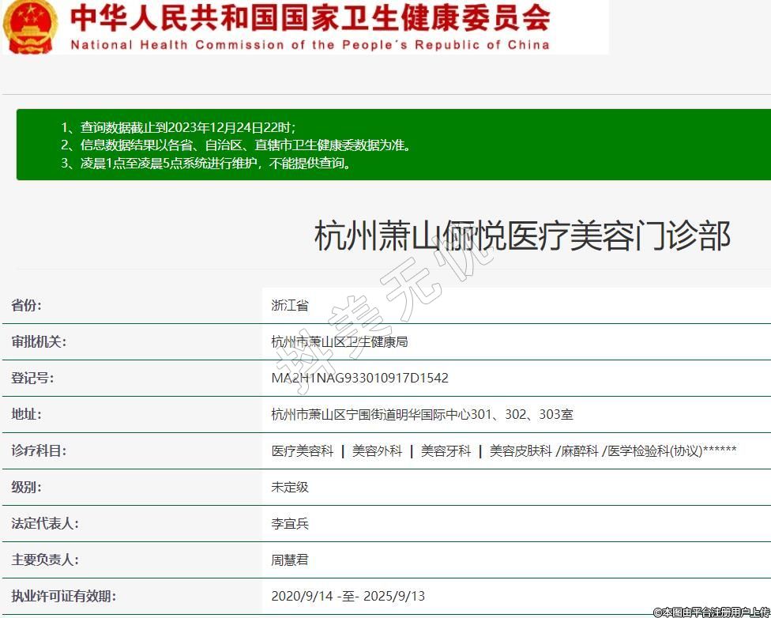Click the notice about nightly system maintenance
The width and height of the screenshot is (771, 618).
click(205, 164)
